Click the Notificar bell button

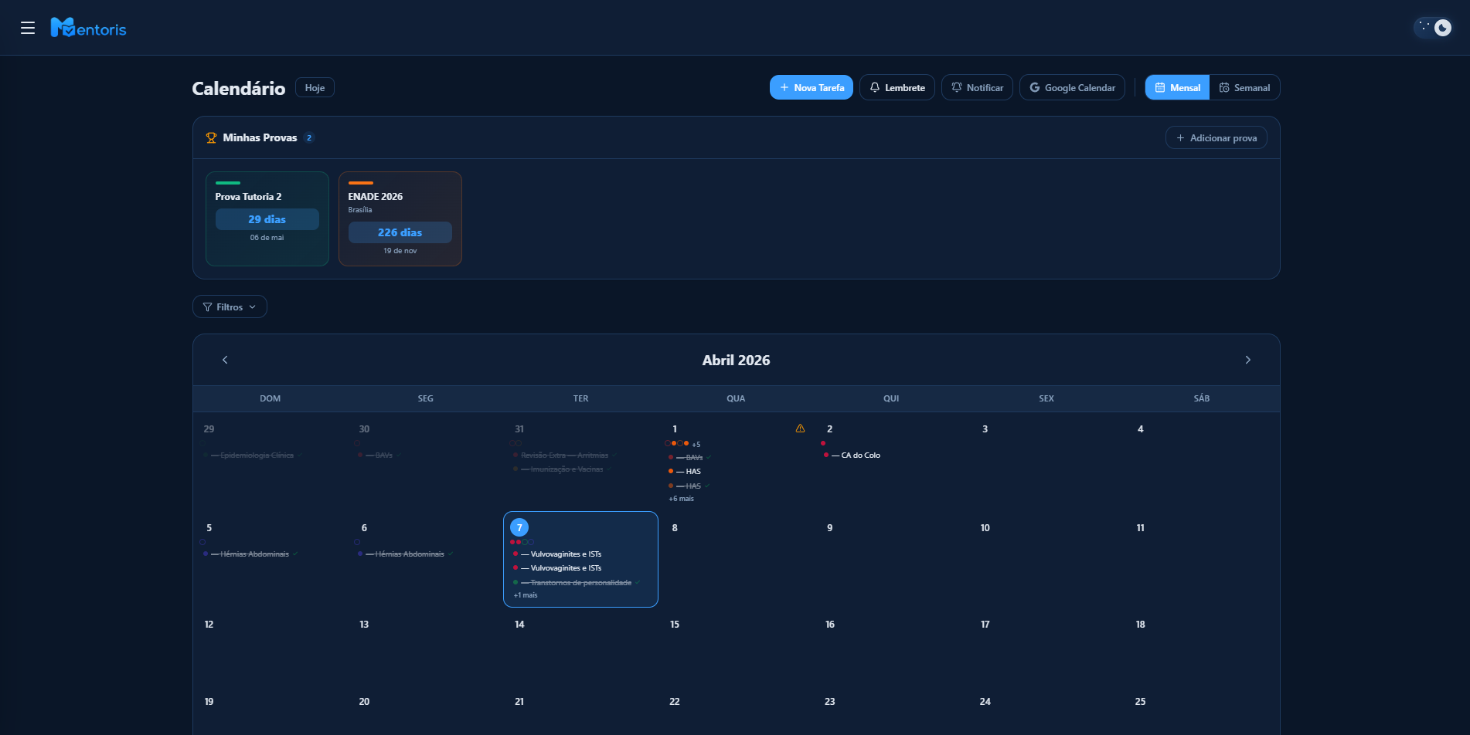click(x=977, y=87)
